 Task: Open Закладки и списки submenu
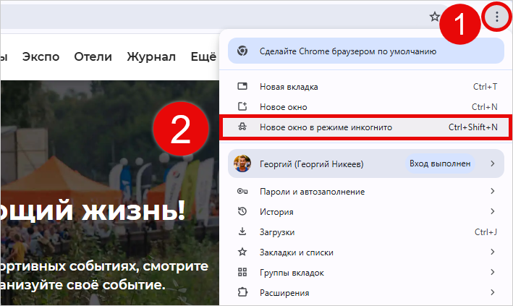pos(366,252)
